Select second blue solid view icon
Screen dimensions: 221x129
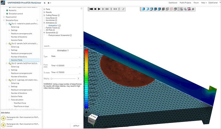pos(147,9)
